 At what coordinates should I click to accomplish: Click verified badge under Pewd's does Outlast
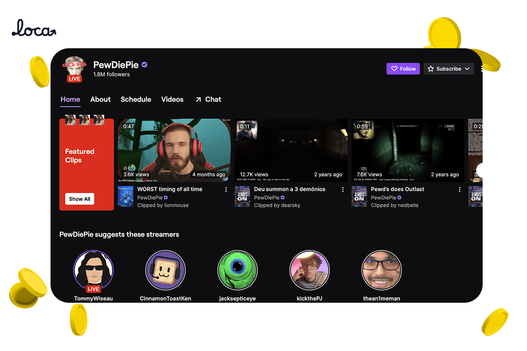coord(399,198)
